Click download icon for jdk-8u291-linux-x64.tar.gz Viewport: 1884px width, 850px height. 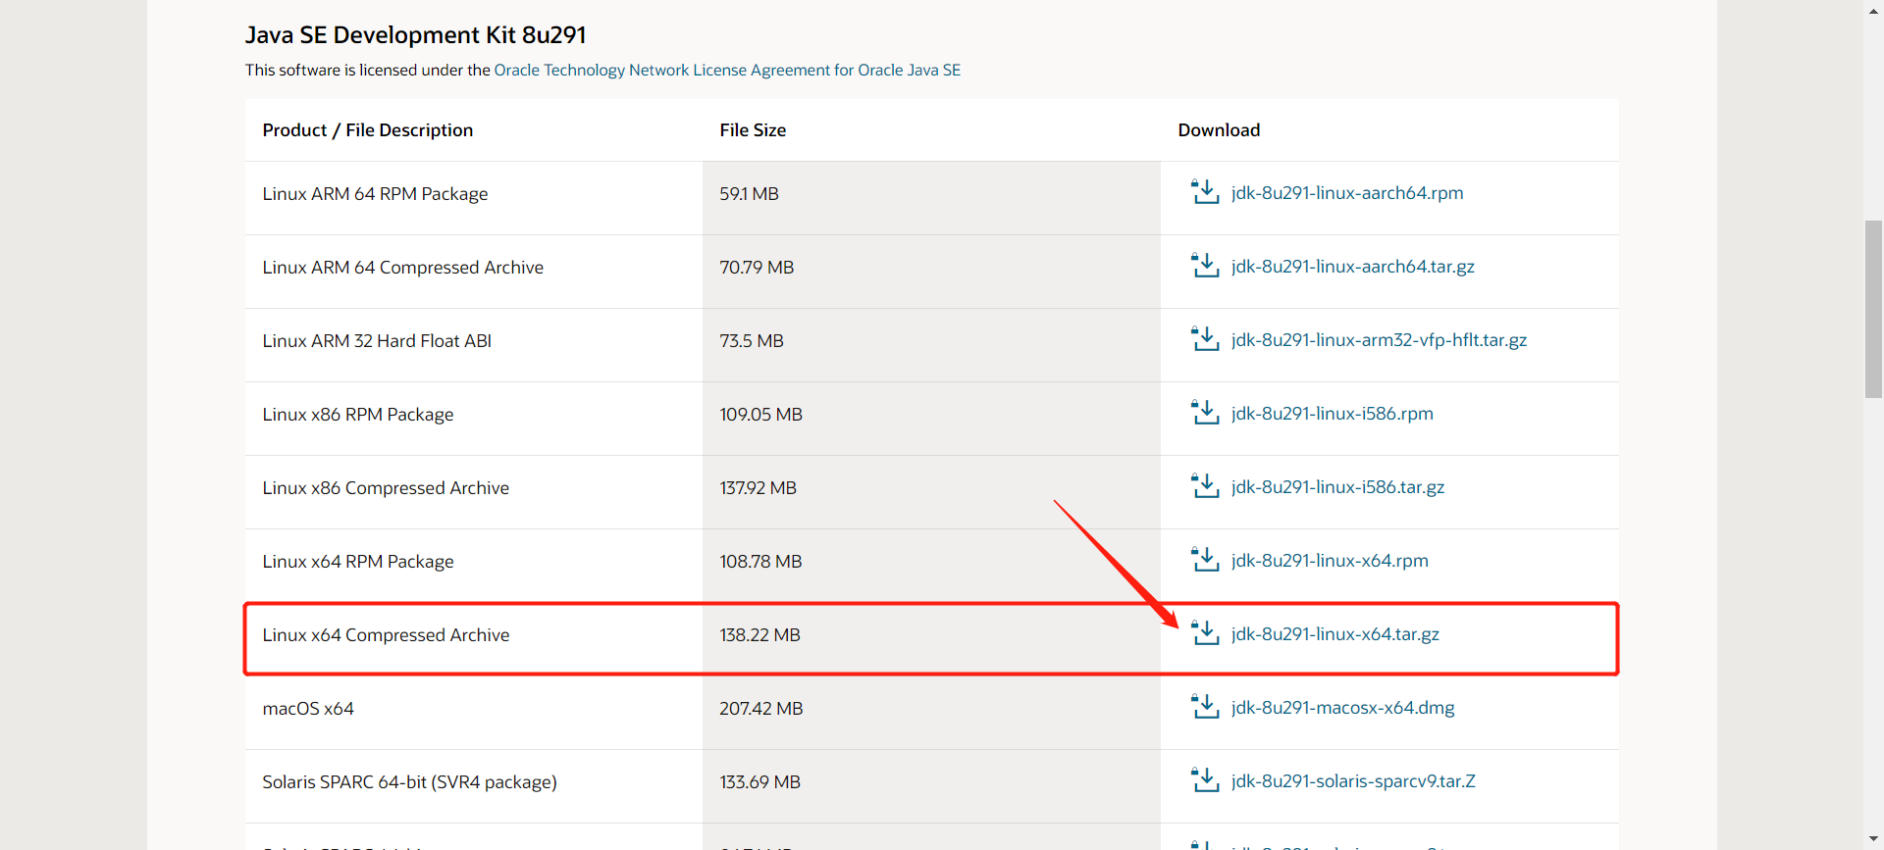1205,633
